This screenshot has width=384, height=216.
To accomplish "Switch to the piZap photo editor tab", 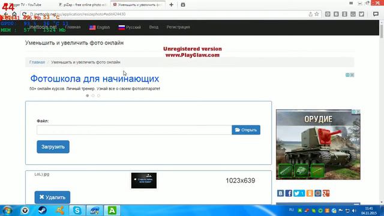I will pos(83,5).
